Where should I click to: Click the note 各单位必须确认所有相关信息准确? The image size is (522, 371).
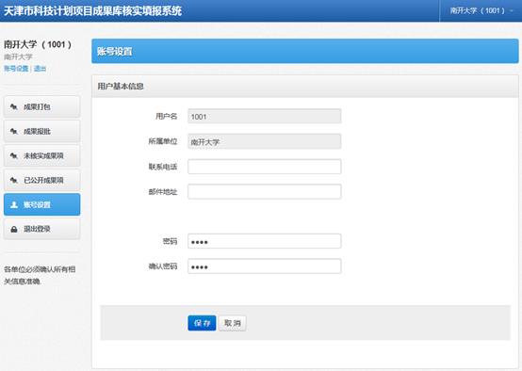[40, 275]
